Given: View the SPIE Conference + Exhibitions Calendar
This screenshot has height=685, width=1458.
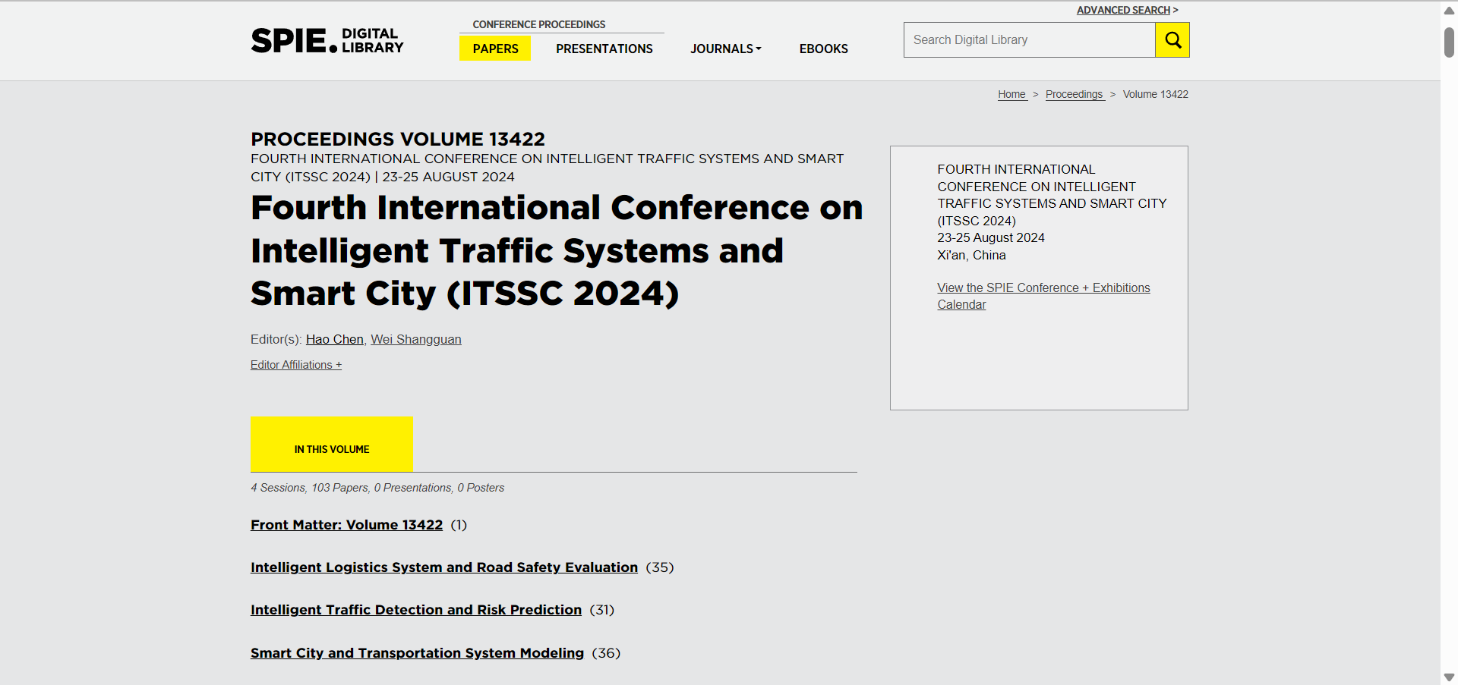Looking at the screenshot, I should tap(1043, 296).
